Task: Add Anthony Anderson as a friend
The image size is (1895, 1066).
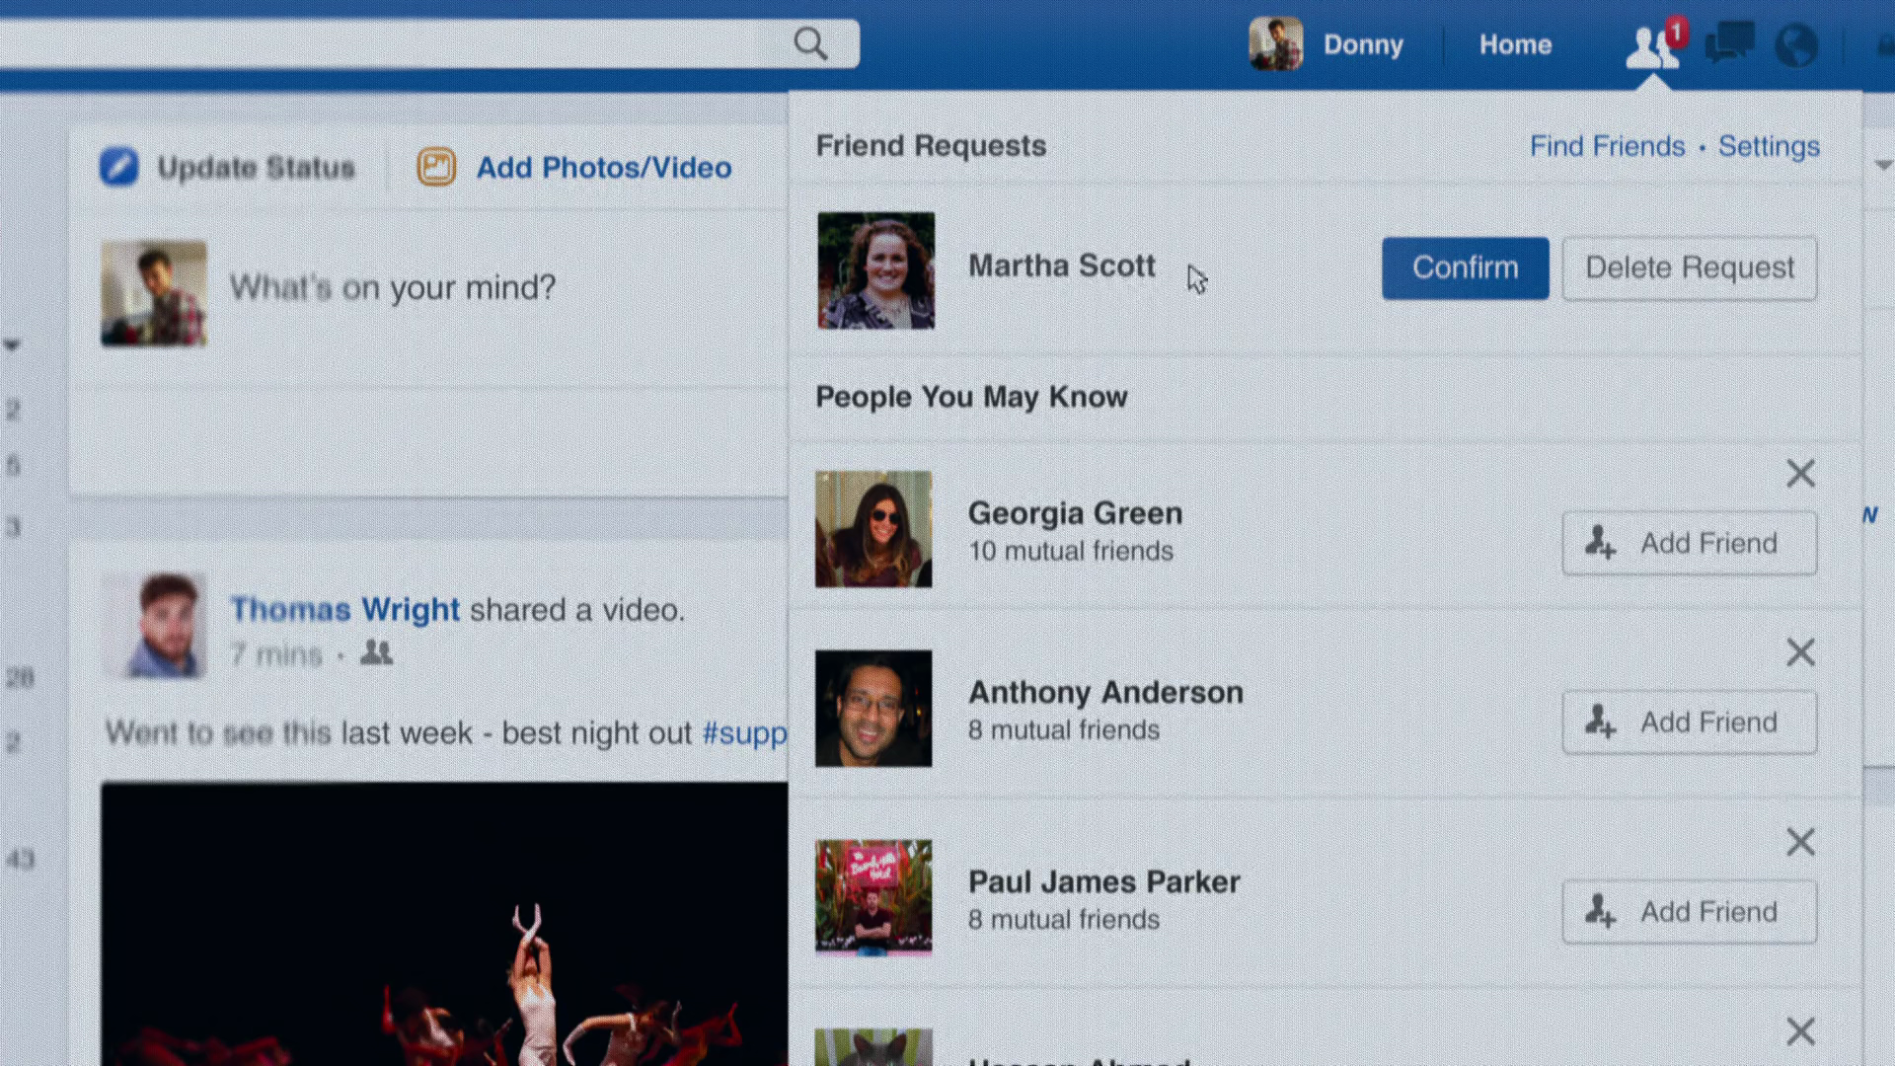Action: pyautogui.click(x=1690, y=723)
